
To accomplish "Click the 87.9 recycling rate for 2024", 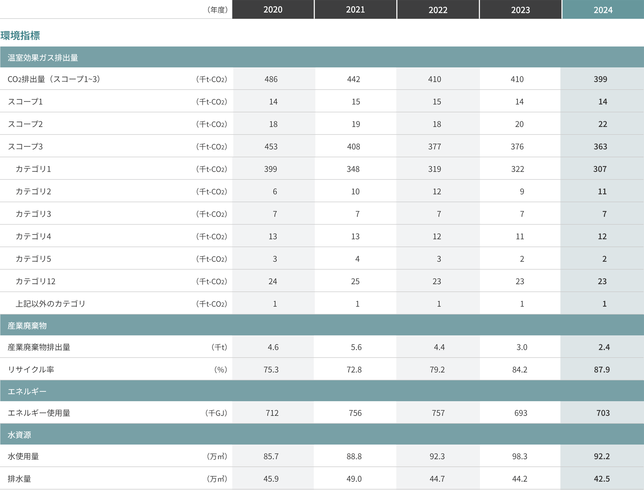I will [602, 370].
